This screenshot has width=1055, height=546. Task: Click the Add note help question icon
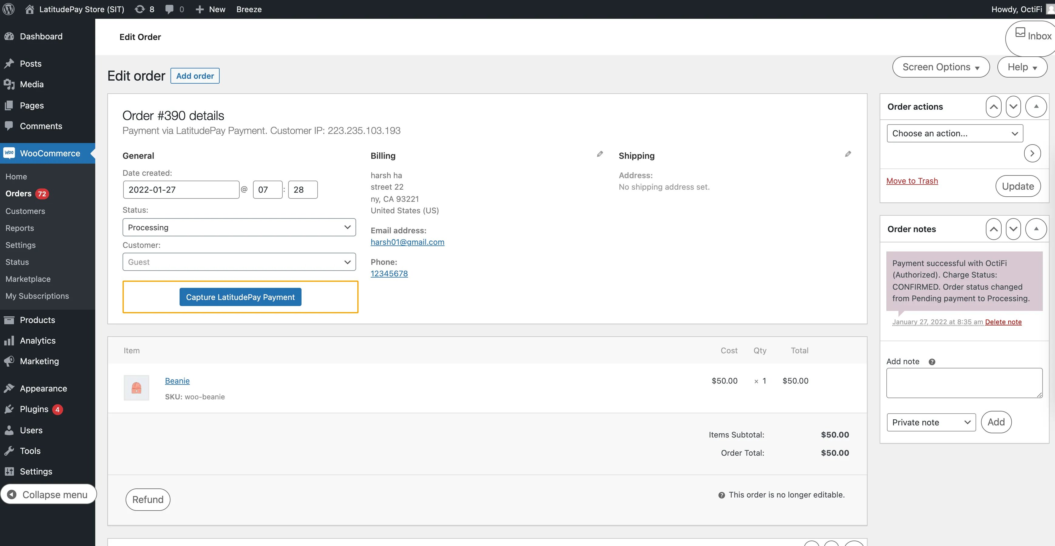932,361
